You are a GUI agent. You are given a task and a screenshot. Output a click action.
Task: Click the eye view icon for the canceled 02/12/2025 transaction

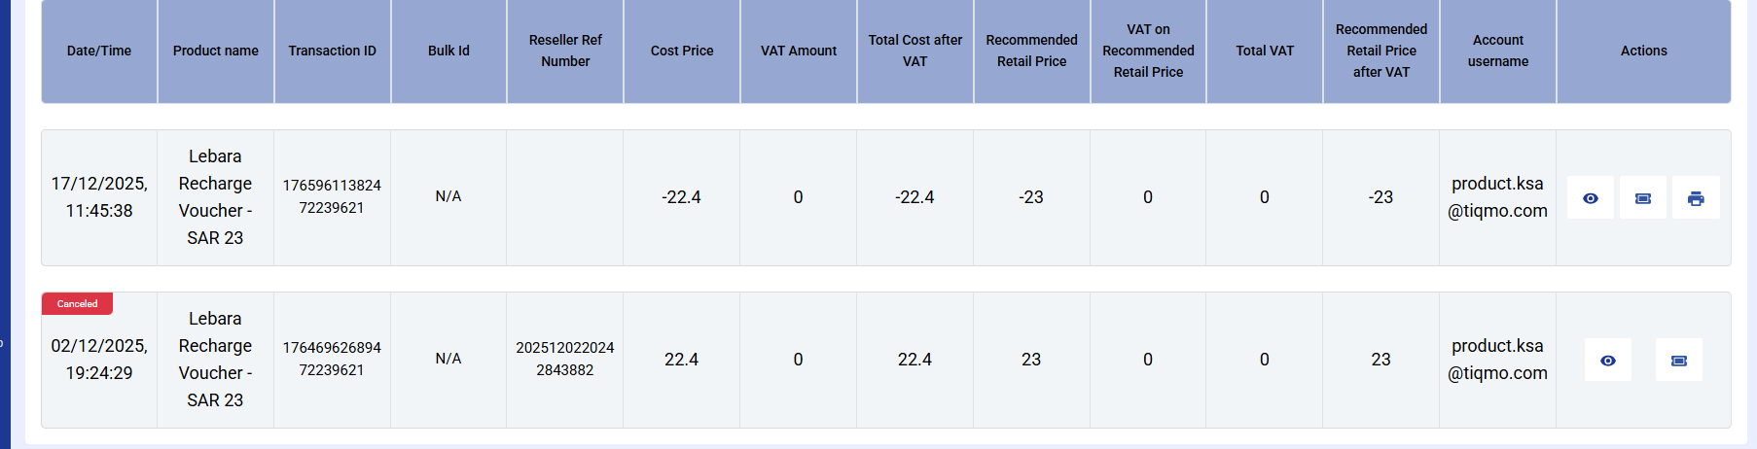(x=1608, y=361)
